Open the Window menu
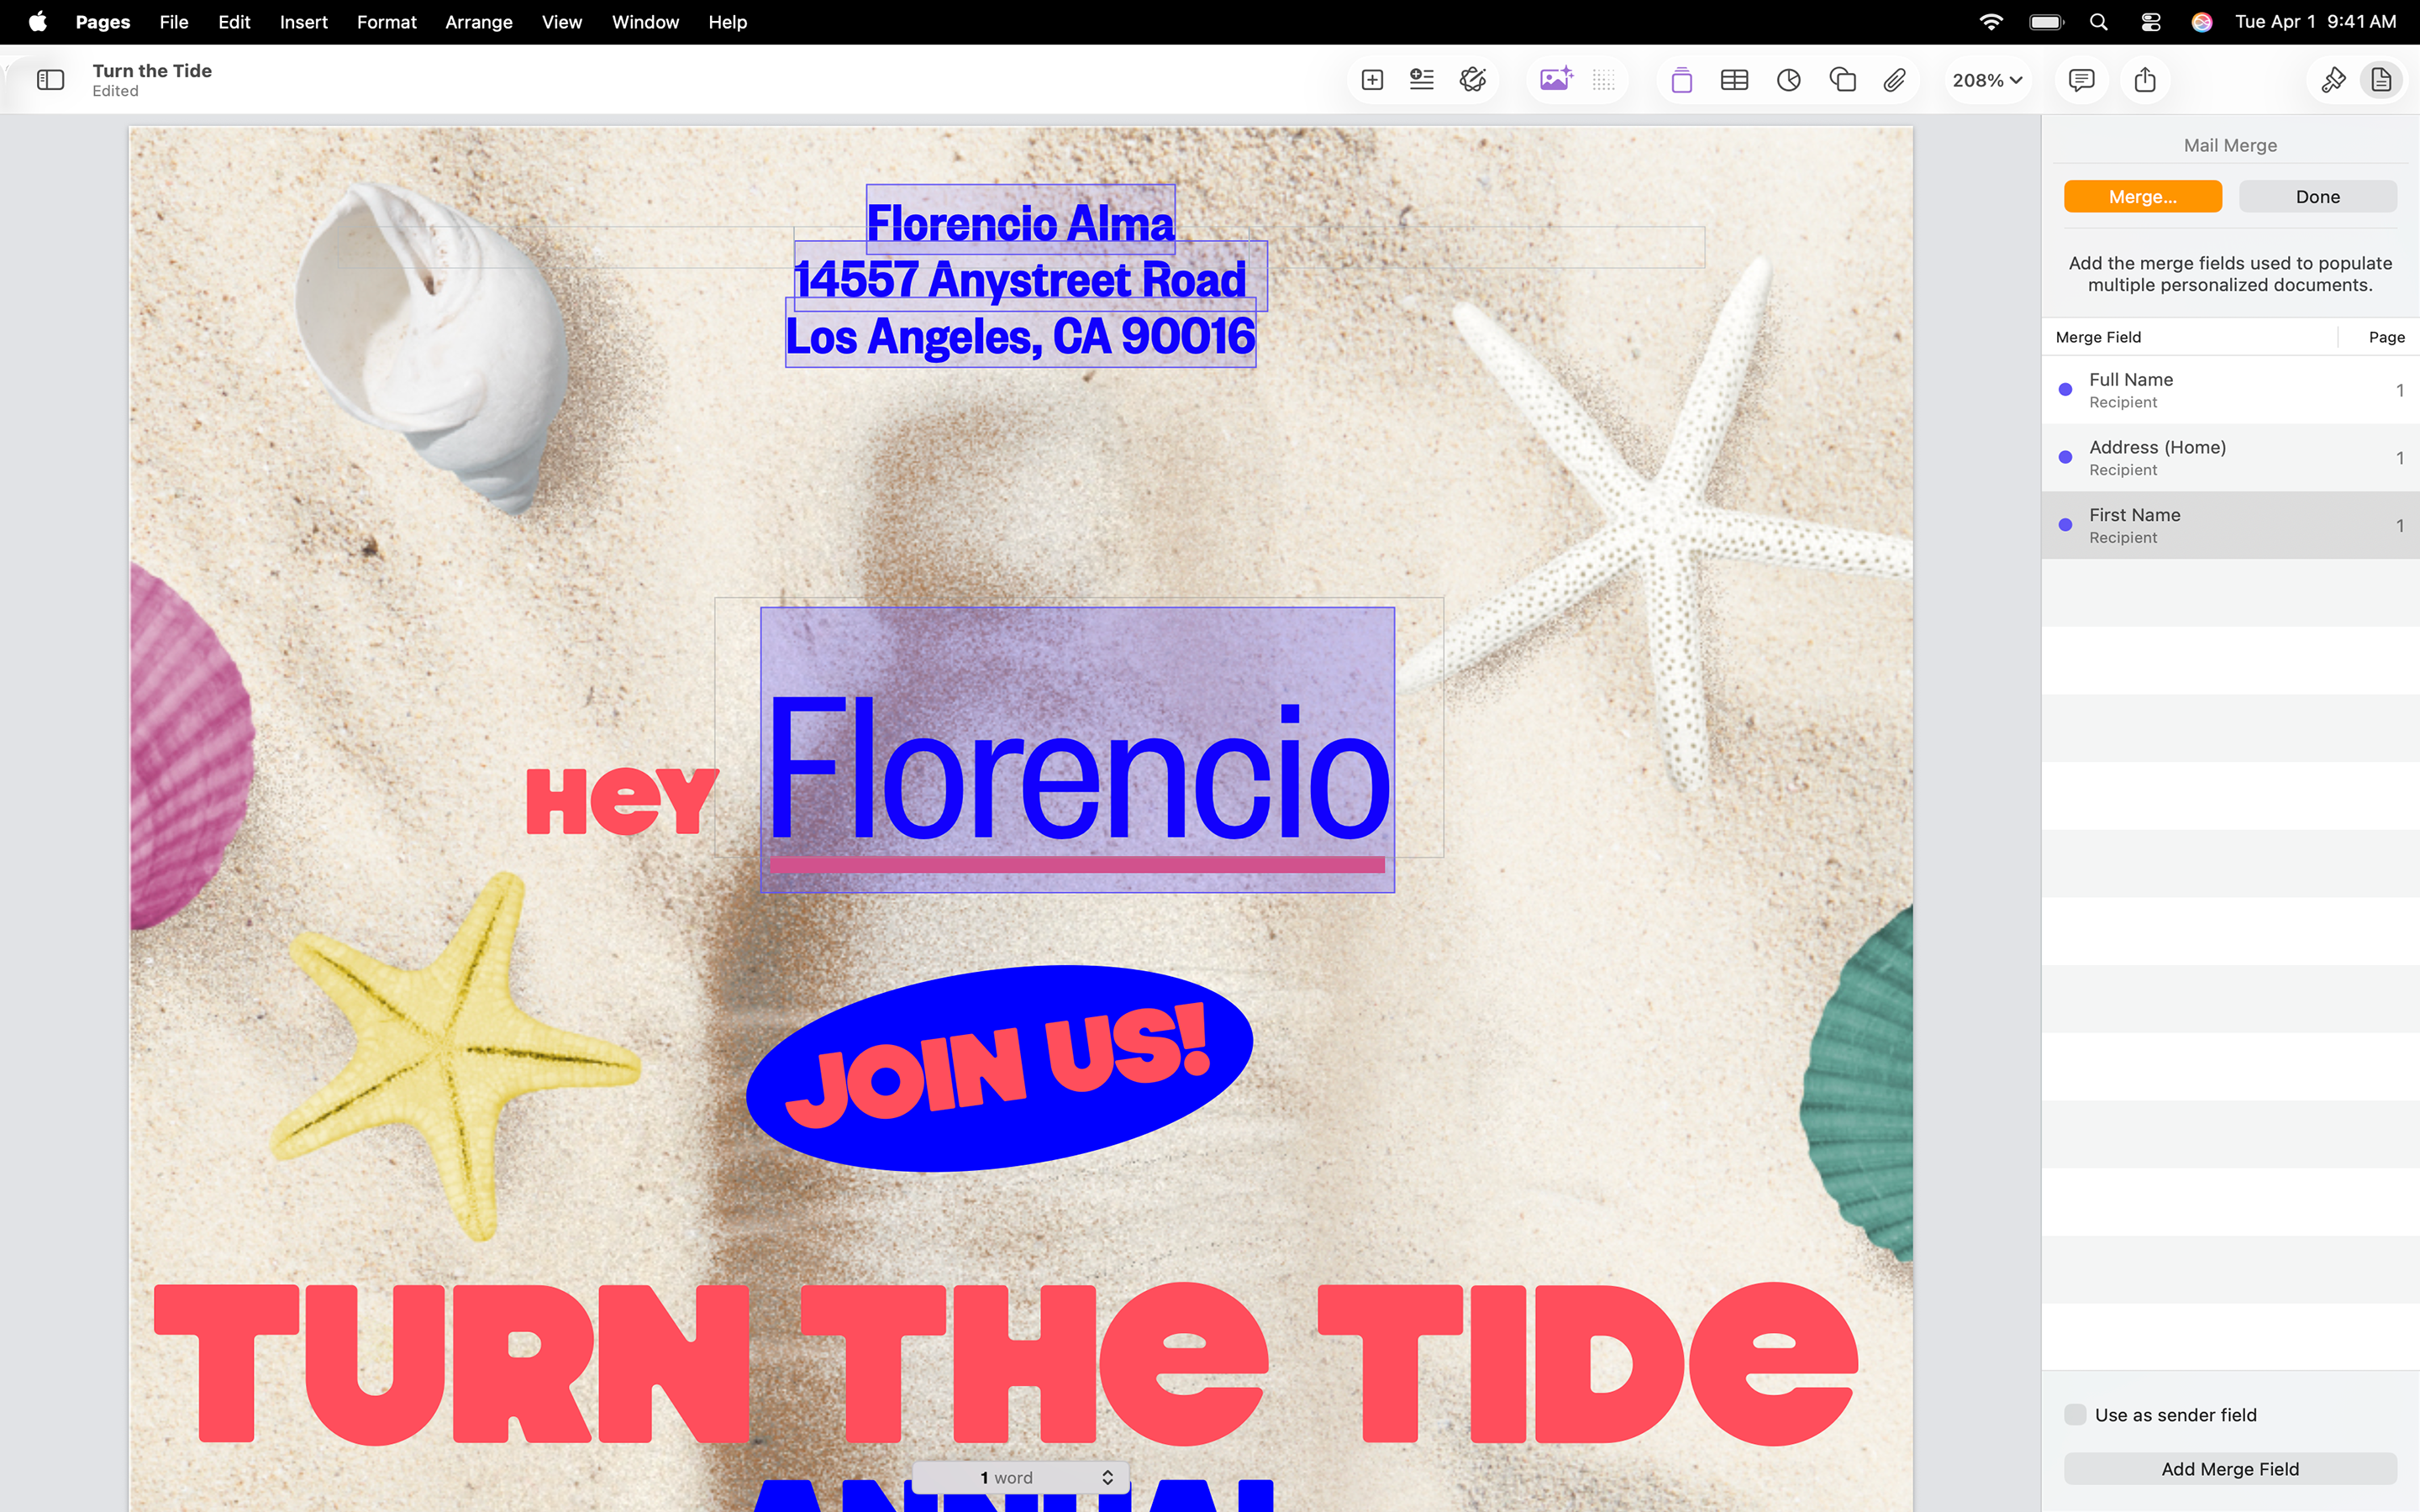 [645, 22]
